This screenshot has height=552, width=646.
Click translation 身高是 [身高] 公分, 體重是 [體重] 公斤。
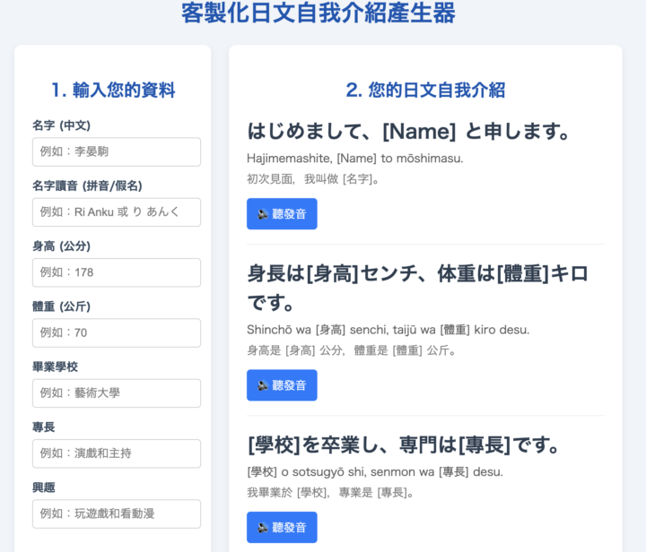[x=352, y=350]
